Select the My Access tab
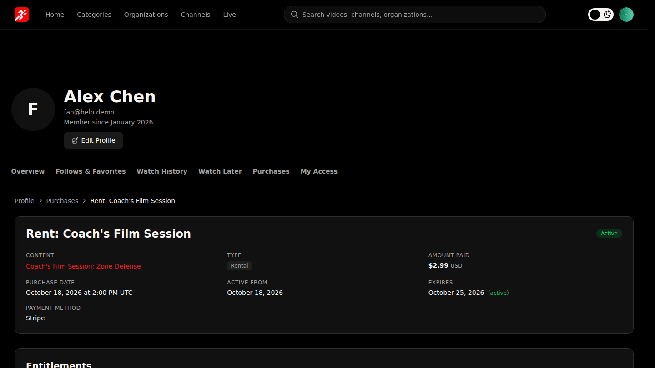 pos(319,171)
